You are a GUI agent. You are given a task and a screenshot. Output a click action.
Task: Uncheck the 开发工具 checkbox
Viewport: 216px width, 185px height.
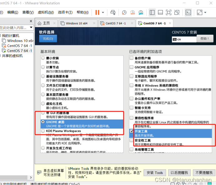[131, 131]
